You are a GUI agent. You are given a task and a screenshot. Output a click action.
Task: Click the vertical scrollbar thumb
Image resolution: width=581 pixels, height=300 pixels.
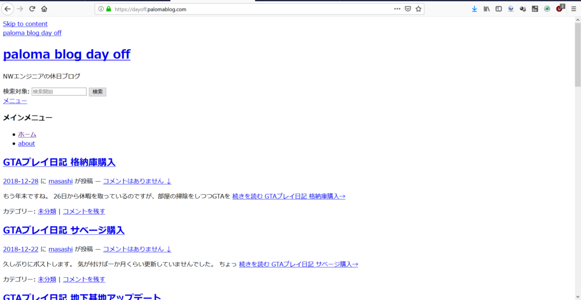click(x=577, y=55)
